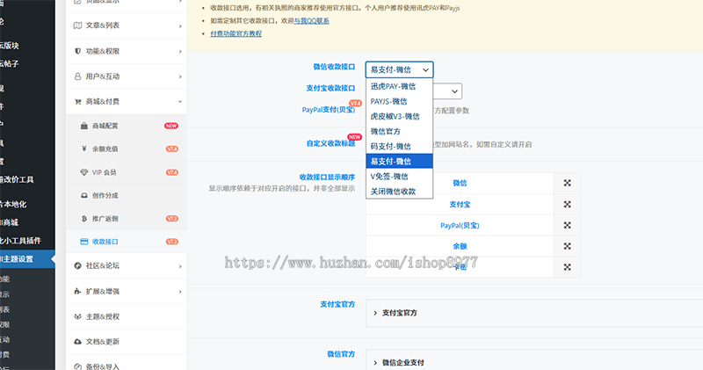Click the card icon beside 收款接口

pos(83,242)
